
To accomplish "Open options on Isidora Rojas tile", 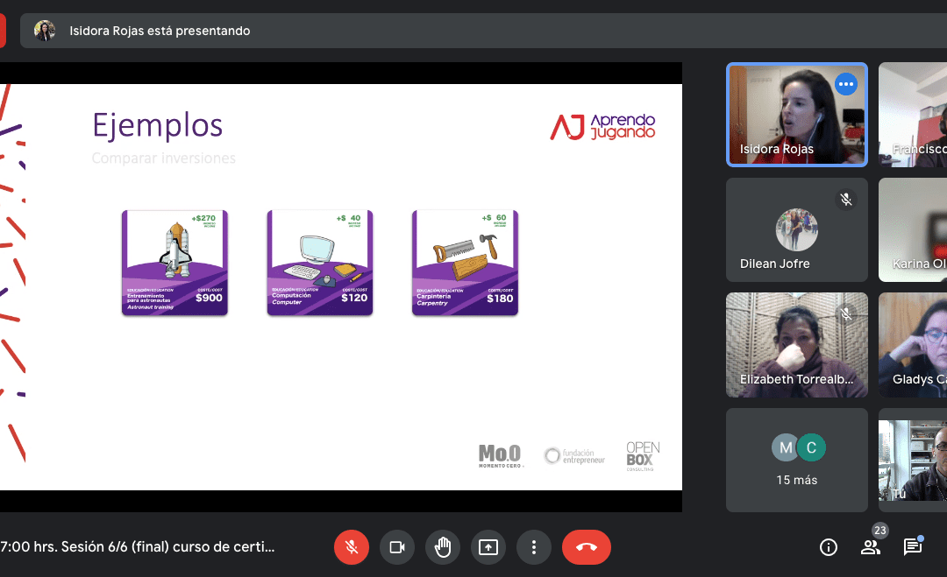I will tap(846, 84).
